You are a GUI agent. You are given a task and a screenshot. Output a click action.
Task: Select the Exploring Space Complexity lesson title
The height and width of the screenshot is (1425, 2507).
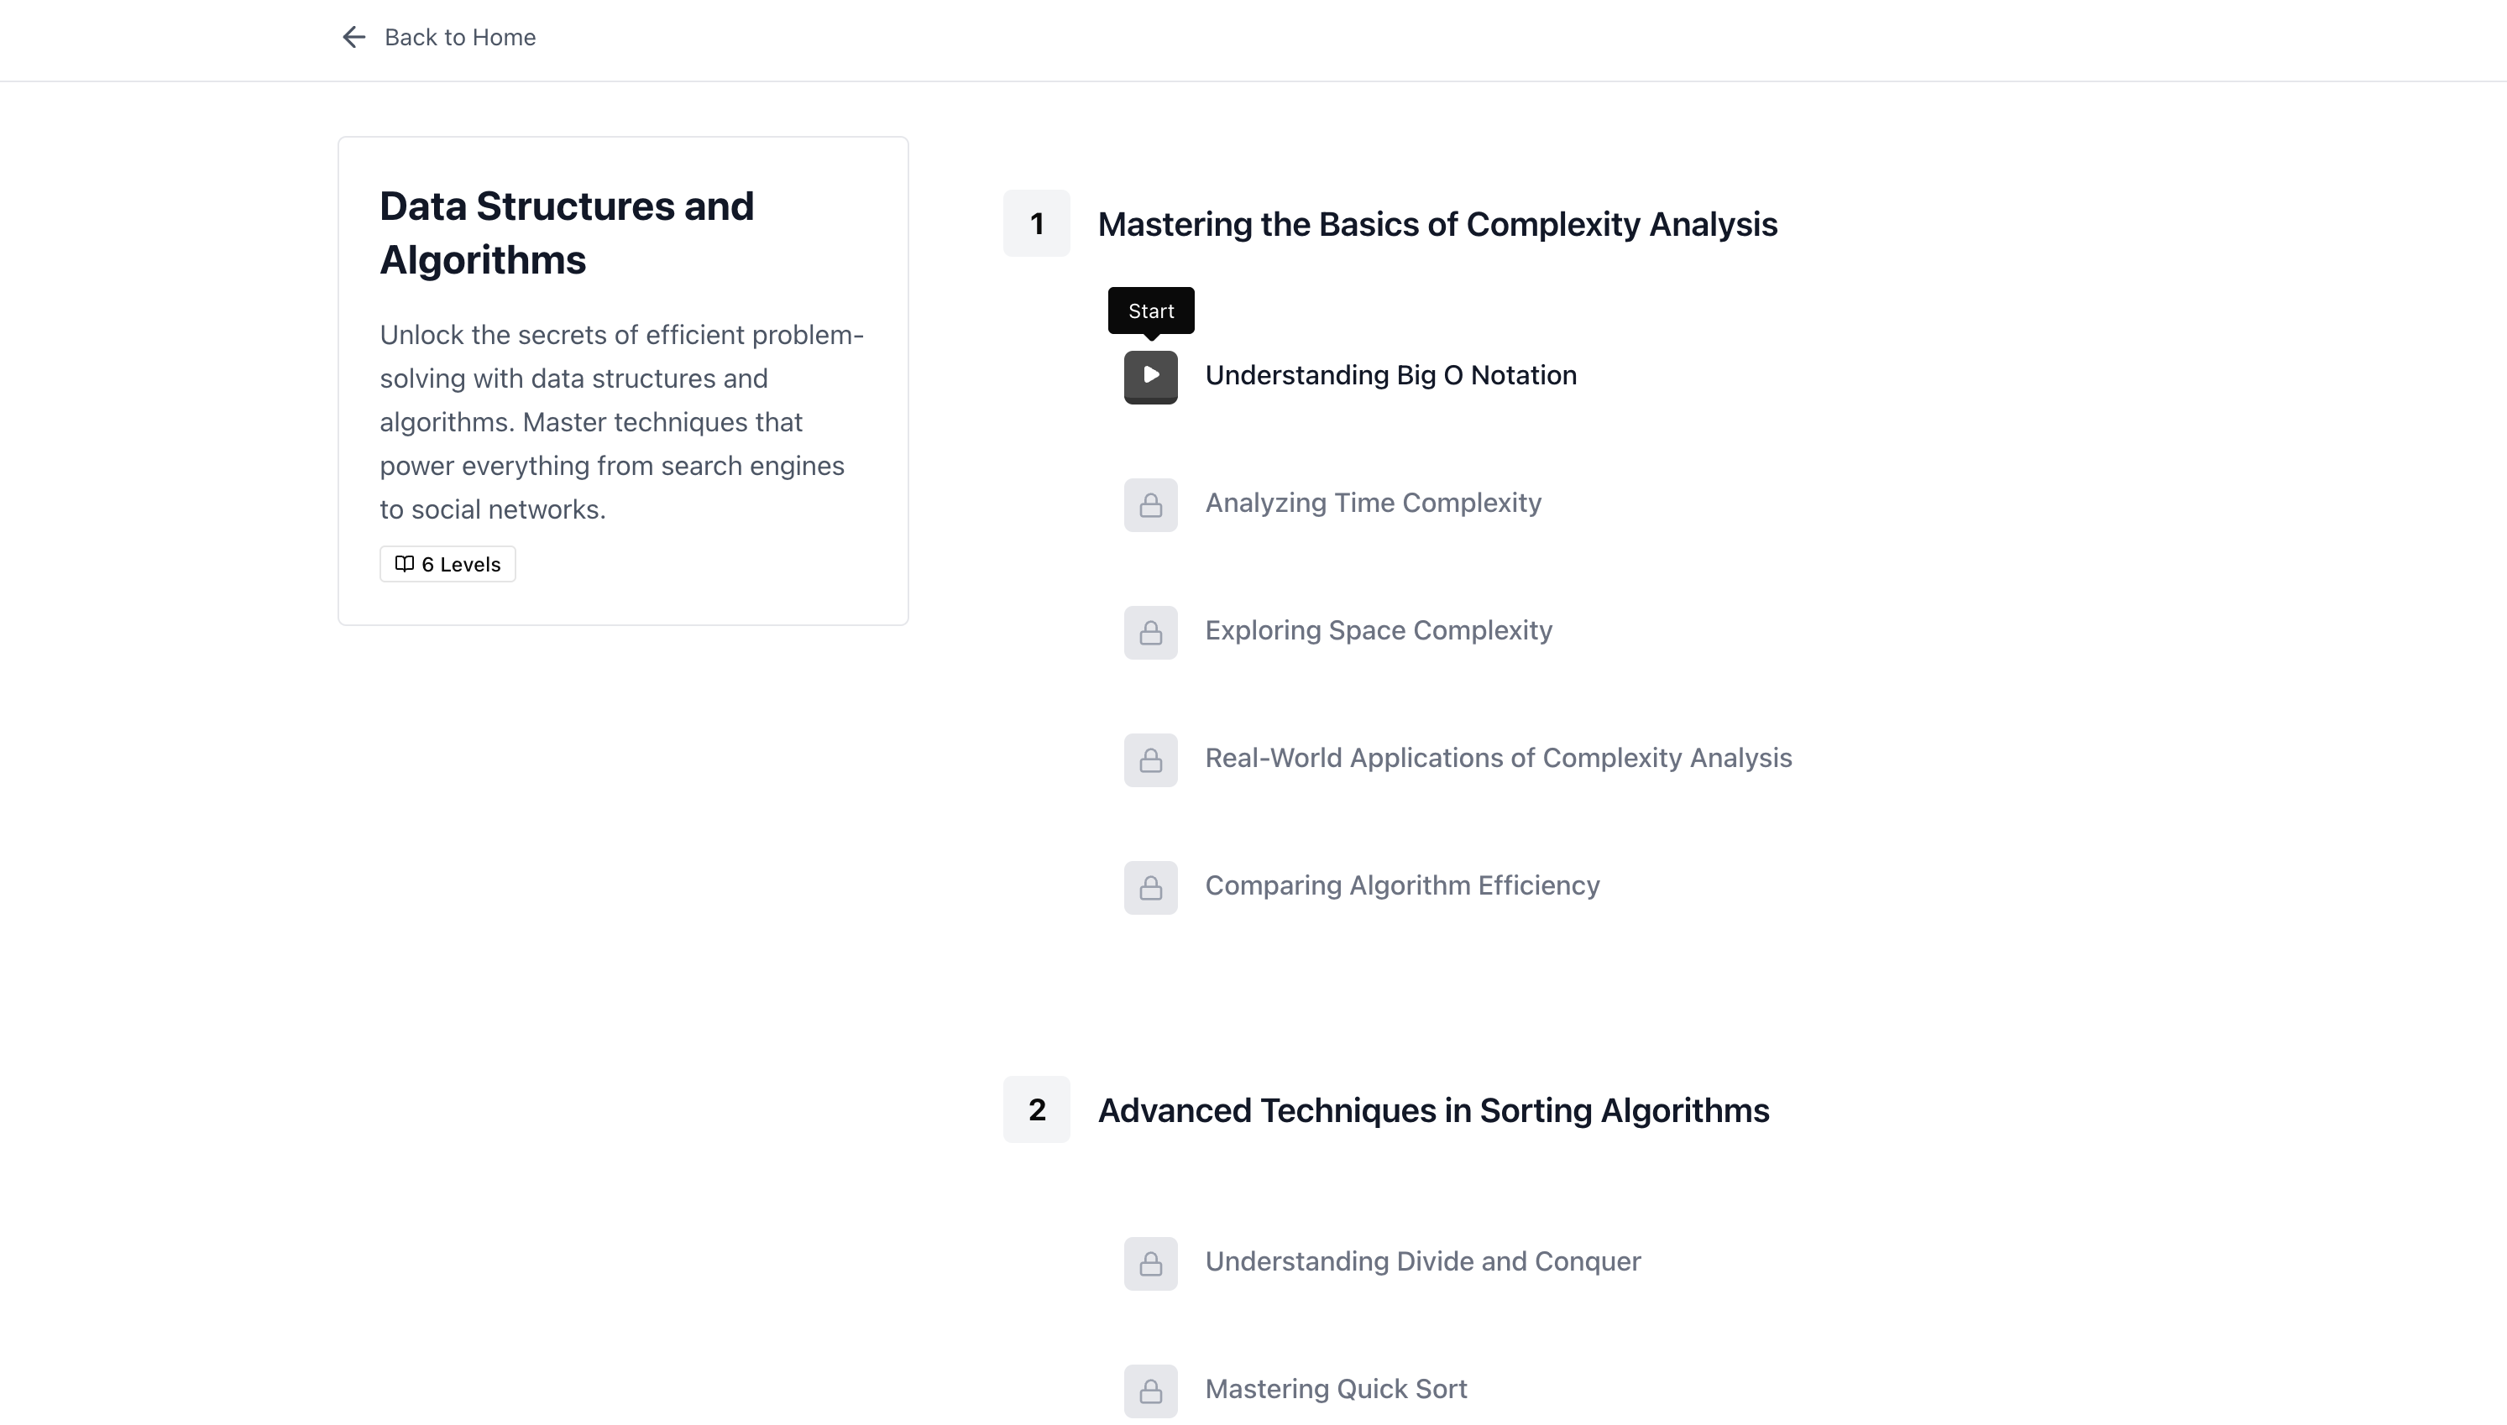1377,630
